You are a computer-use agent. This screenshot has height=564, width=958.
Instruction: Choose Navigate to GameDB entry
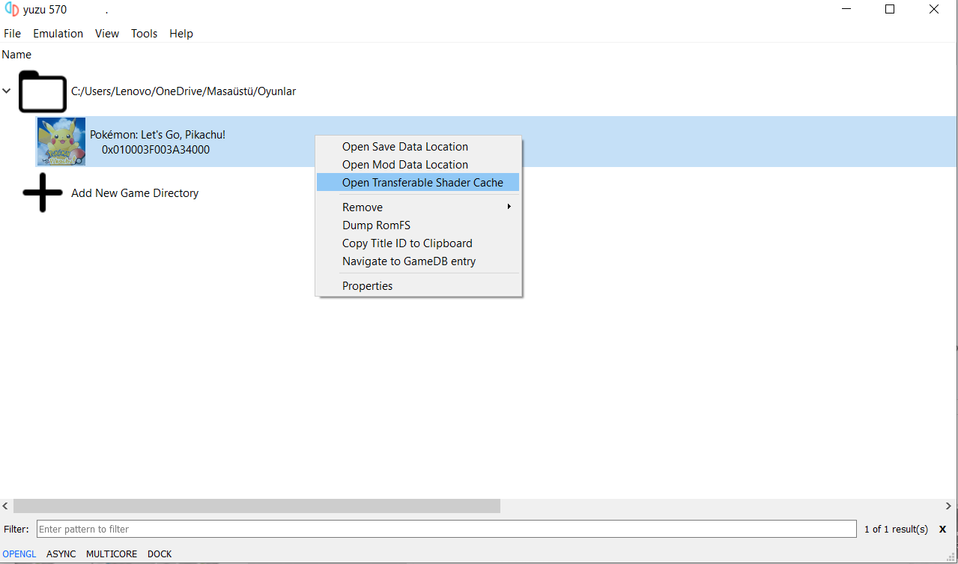pos(418,261)
